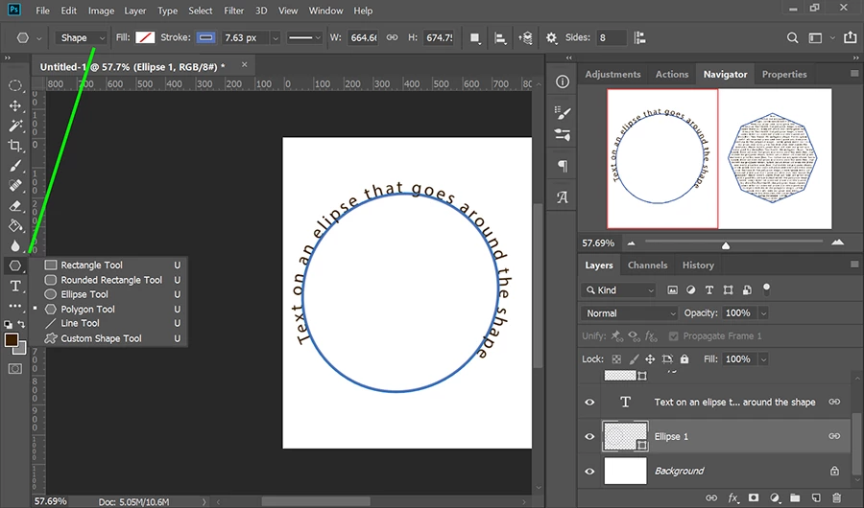This screenshot has height=508, width=864.
Task: Click the Ellipse 1 layer thumbnail
Action: pos(625,436)
